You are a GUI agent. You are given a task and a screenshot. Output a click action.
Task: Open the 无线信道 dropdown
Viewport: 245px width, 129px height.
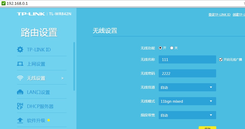(187, 87)
